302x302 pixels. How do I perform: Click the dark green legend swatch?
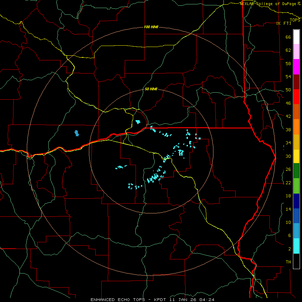click(x=296, y=171)
